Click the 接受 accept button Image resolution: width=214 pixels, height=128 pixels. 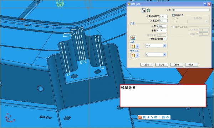[177, 65]
